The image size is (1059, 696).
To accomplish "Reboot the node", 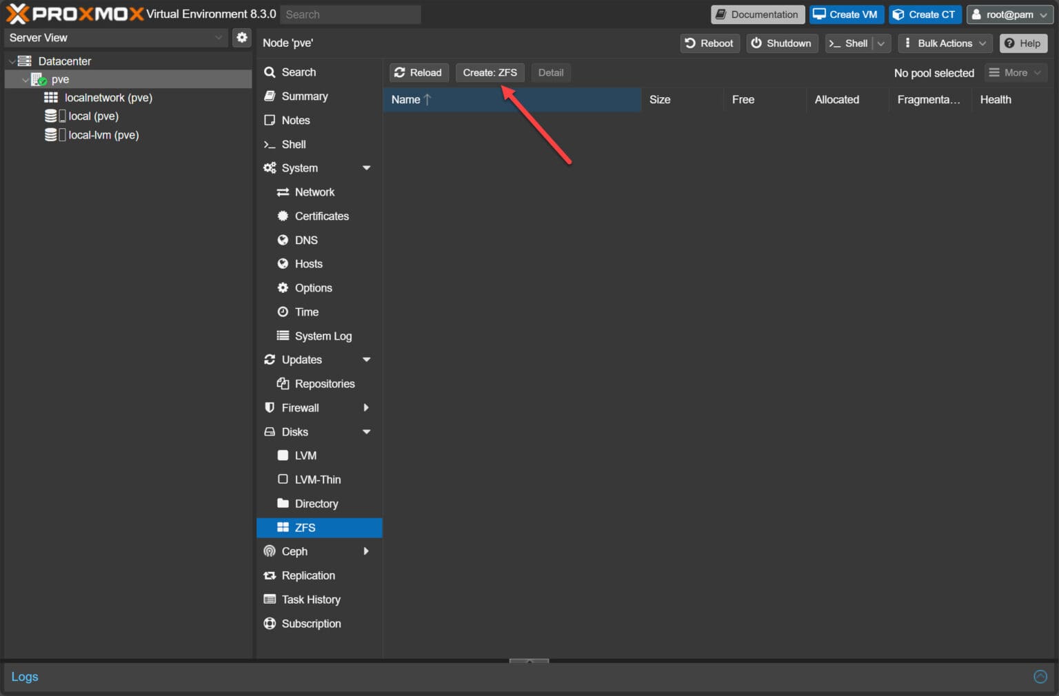I will [x=709, y=43].
